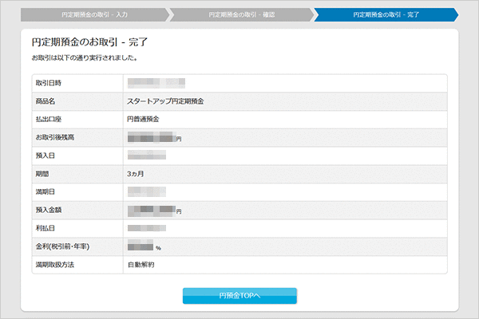Click the 円普通預金 account value

[144, 119]
